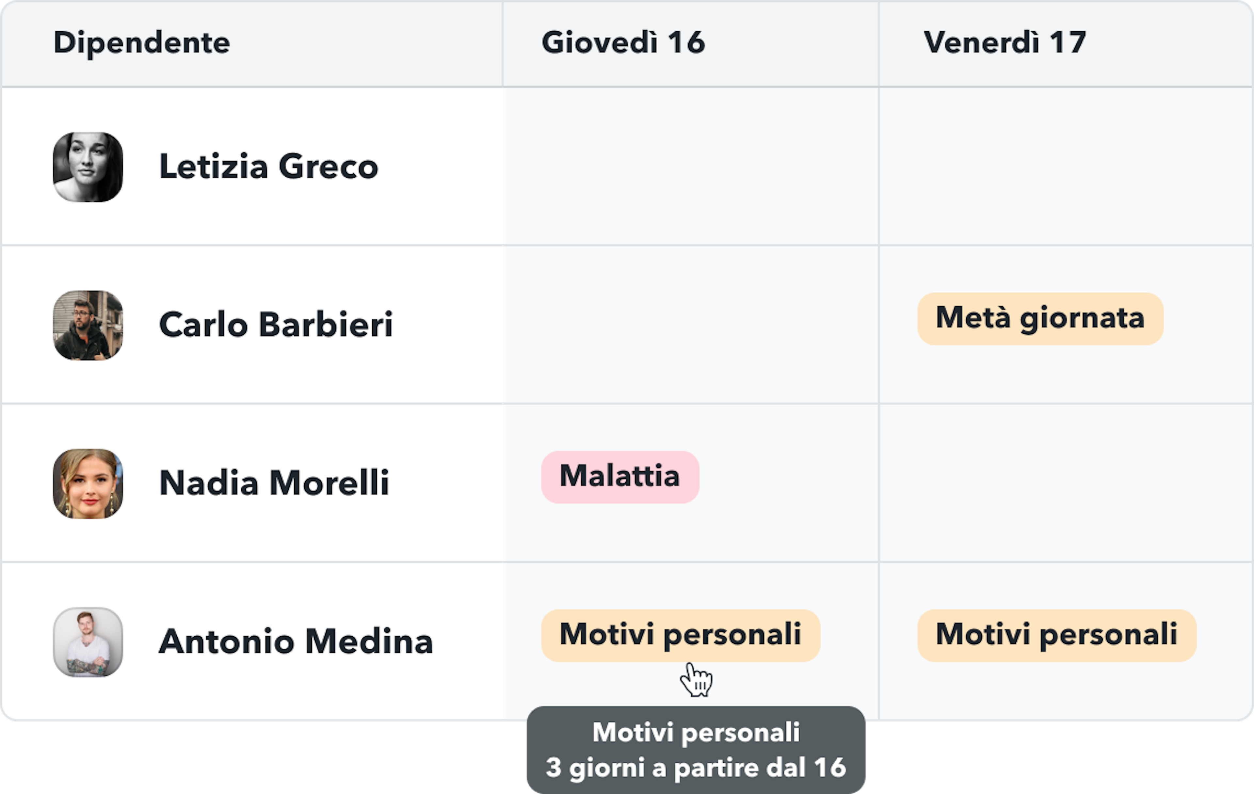Open Letizia Greco's profile photo

[x=88, y=167]
